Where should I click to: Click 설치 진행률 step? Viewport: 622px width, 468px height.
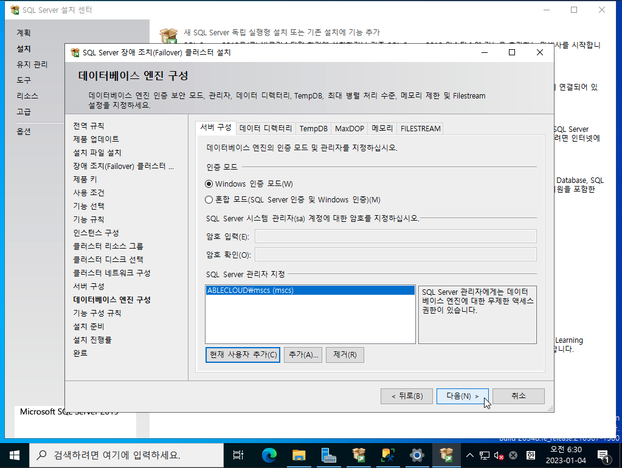pos(92,340)
